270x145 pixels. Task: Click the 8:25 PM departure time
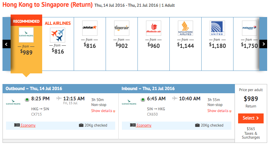(x=40, y=99)
